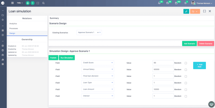
Task: Open the Help dropdown menu
Action: click(x=20, y=3)
